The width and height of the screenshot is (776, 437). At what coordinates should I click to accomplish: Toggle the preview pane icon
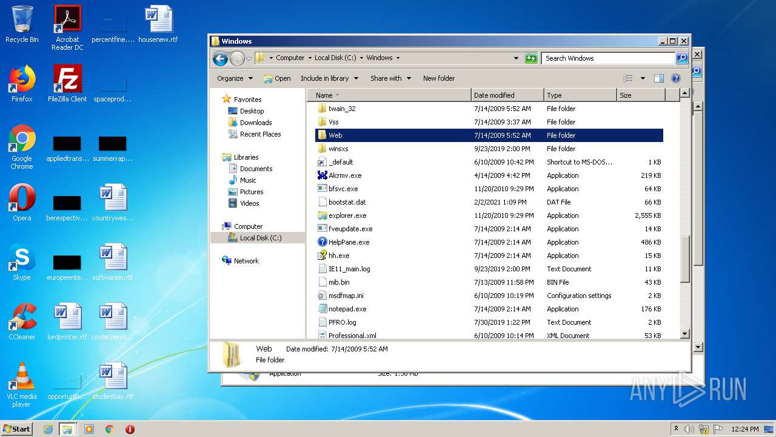(x=659, y=78)
